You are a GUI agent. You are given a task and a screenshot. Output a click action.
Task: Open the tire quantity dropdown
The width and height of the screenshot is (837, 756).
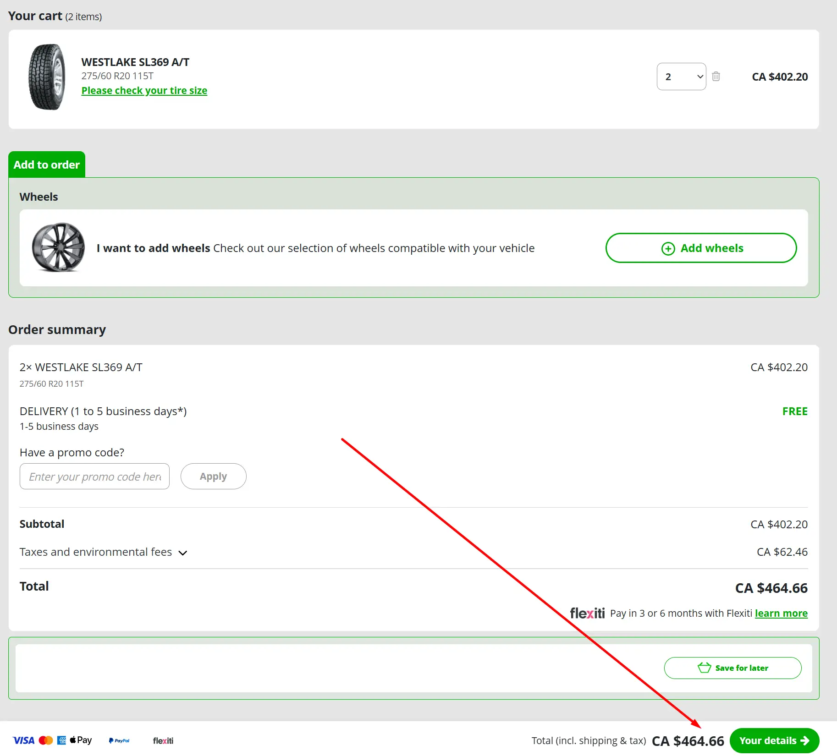coord(681,77)
